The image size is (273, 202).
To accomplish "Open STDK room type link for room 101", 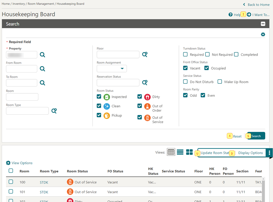I will click(44, 192).
